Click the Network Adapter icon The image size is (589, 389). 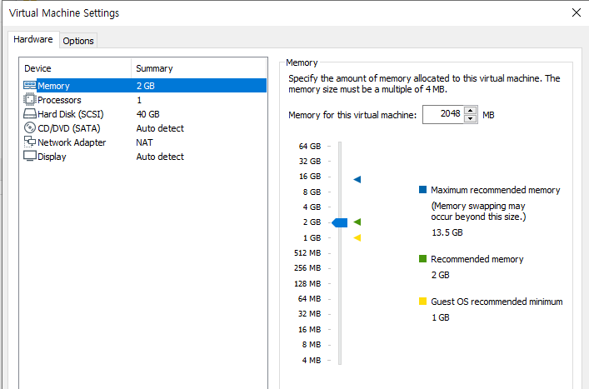tap(30, 142)
